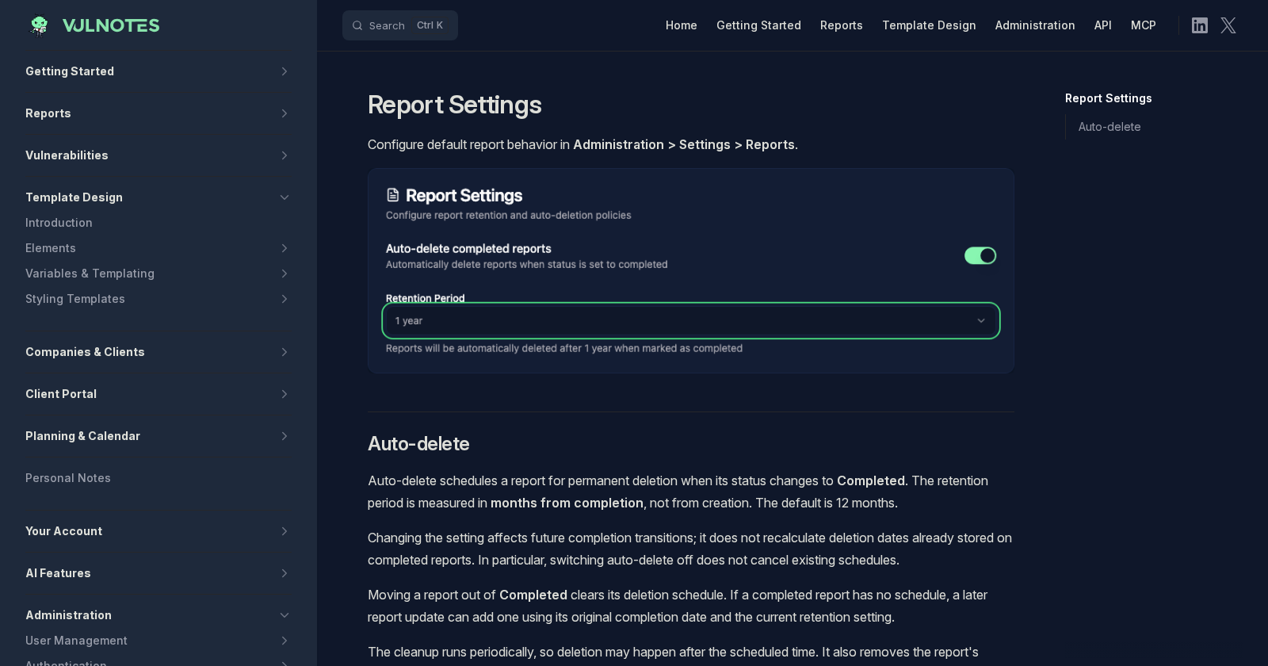This screenshot has width=1268, height=666.
Task: Open the Personal Notes sidebar page
Action: pyautogui.click(x=68, y=478)
